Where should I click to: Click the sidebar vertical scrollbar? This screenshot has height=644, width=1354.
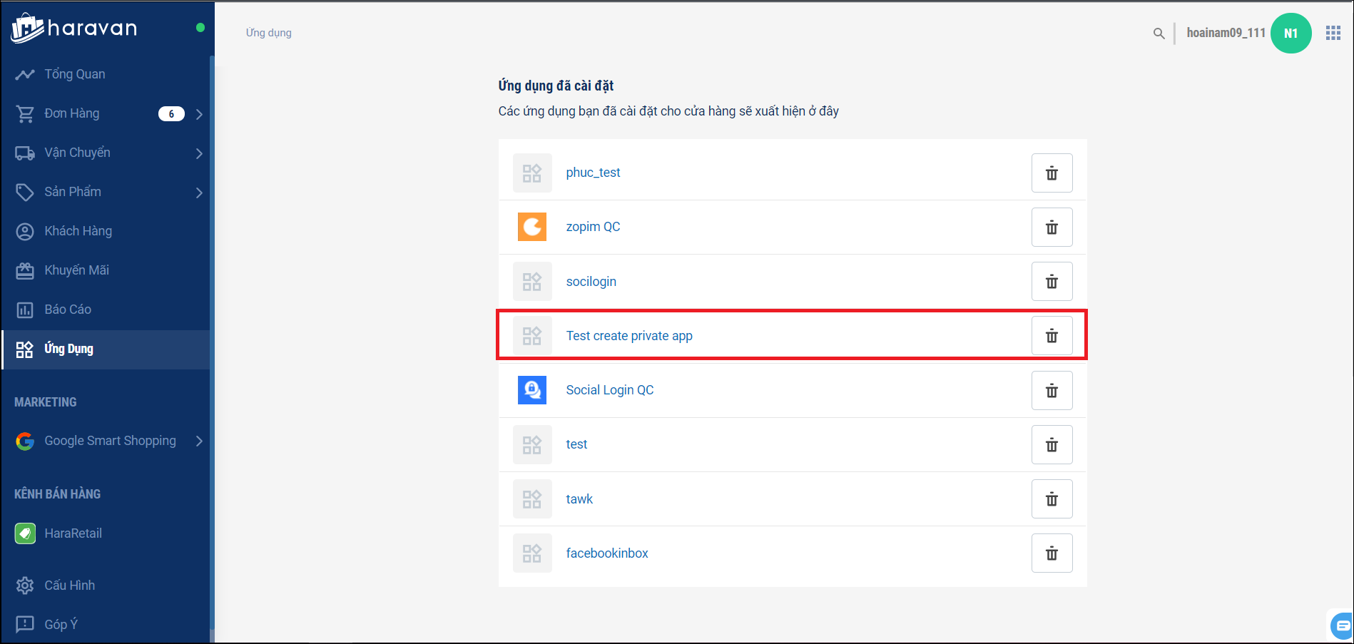(x=212, y=342)
